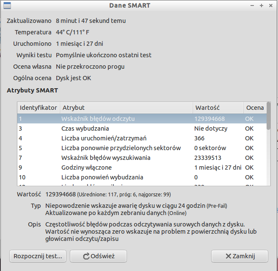Open the window menu icon in title bar

(7, 6)
